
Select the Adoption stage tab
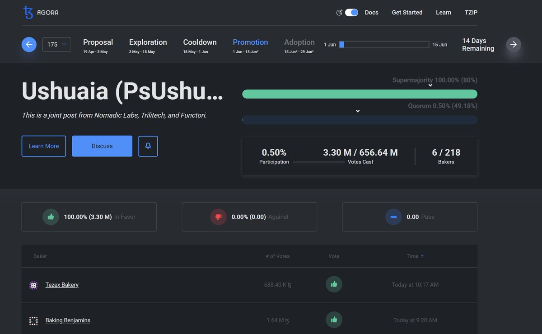click(x=299, y=46)
